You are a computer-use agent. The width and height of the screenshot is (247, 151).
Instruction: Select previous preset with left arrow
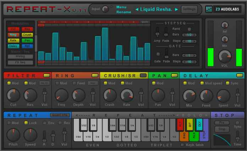click(x=137, y=10)
